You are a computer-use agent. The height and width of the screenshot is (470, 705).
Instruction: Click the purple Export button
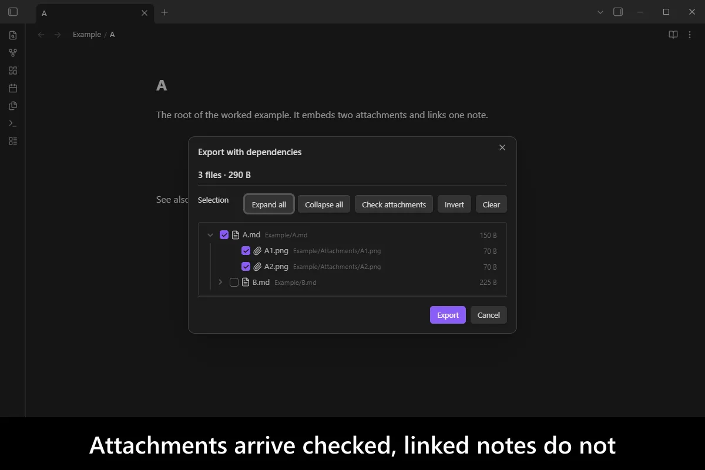(448, 315)
